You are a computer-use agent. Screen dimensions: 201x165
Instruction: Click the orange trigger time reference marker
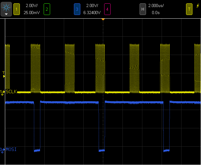click(103, 20)
